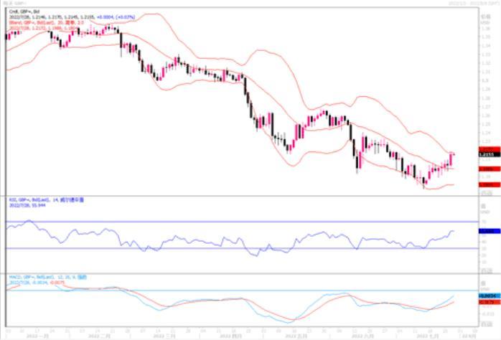This screenshot has width=501, height=340.
Task: Click auto-scale button under the price axis
Action: [487, 193]
